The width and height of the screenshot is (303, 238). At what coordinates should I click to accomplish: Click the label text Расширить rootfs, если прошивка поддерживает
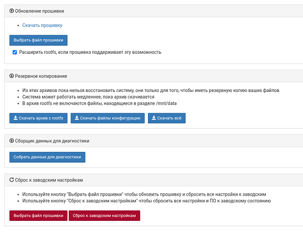pyautogui.click(x=90, y=52)
